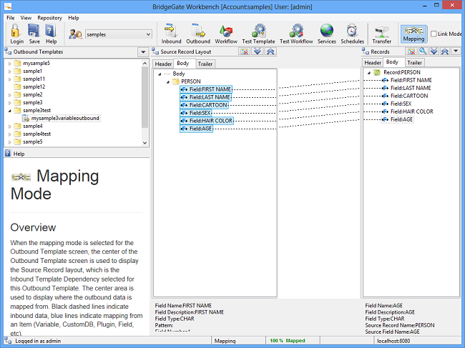Select Field:CARTOON in Source Layout
The width and height of the screenshot is (465, 348).
204,105
